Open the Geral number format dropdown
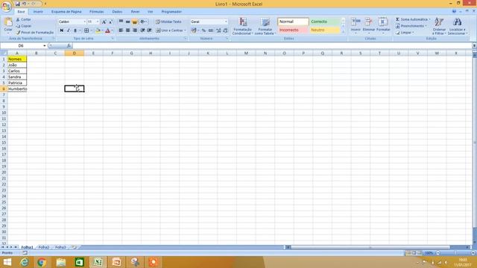The width and height of the screenshot is (477, 268). pos(226,22)
